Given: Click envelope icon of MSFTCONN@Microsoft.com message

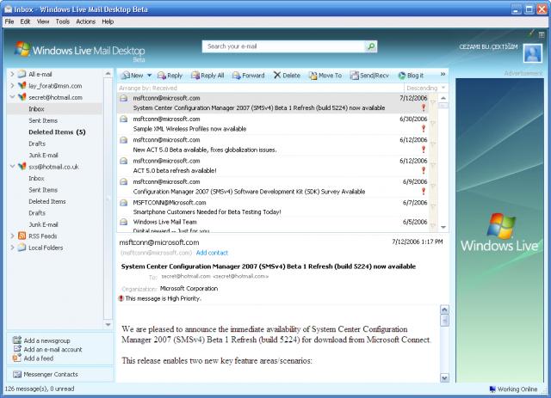Looking at the screenshot, I should coord(123,203).
